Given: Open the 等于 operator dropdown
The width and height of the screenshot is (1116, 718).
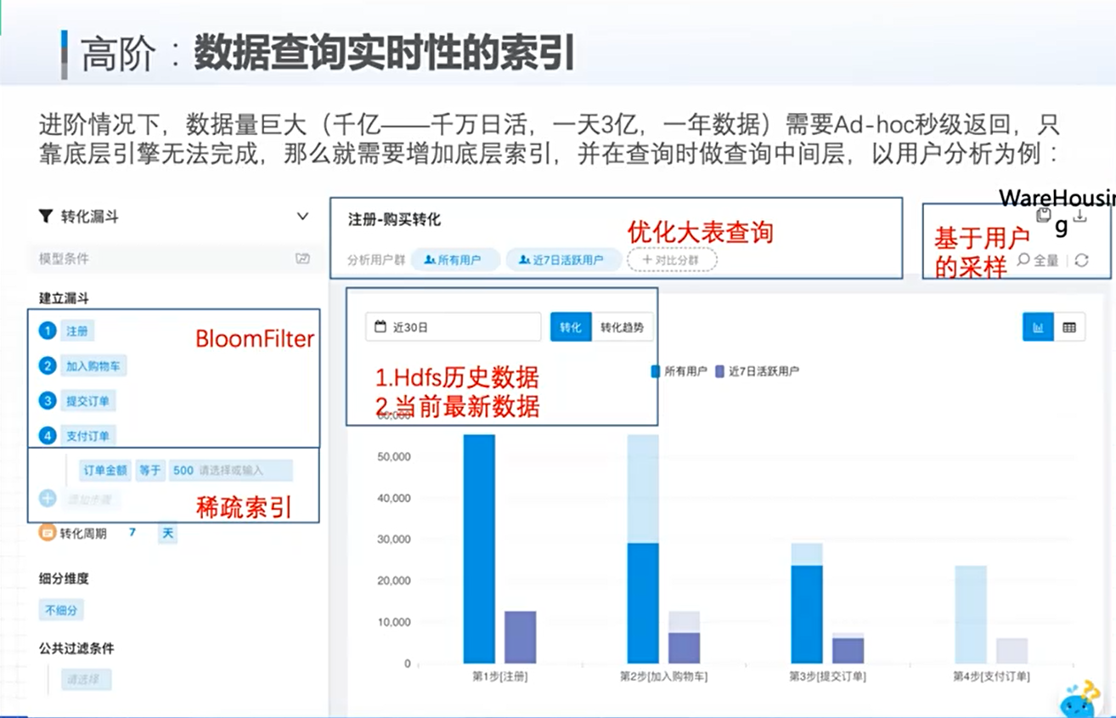Looking at the screenshot, I should [x=149, y=470].
